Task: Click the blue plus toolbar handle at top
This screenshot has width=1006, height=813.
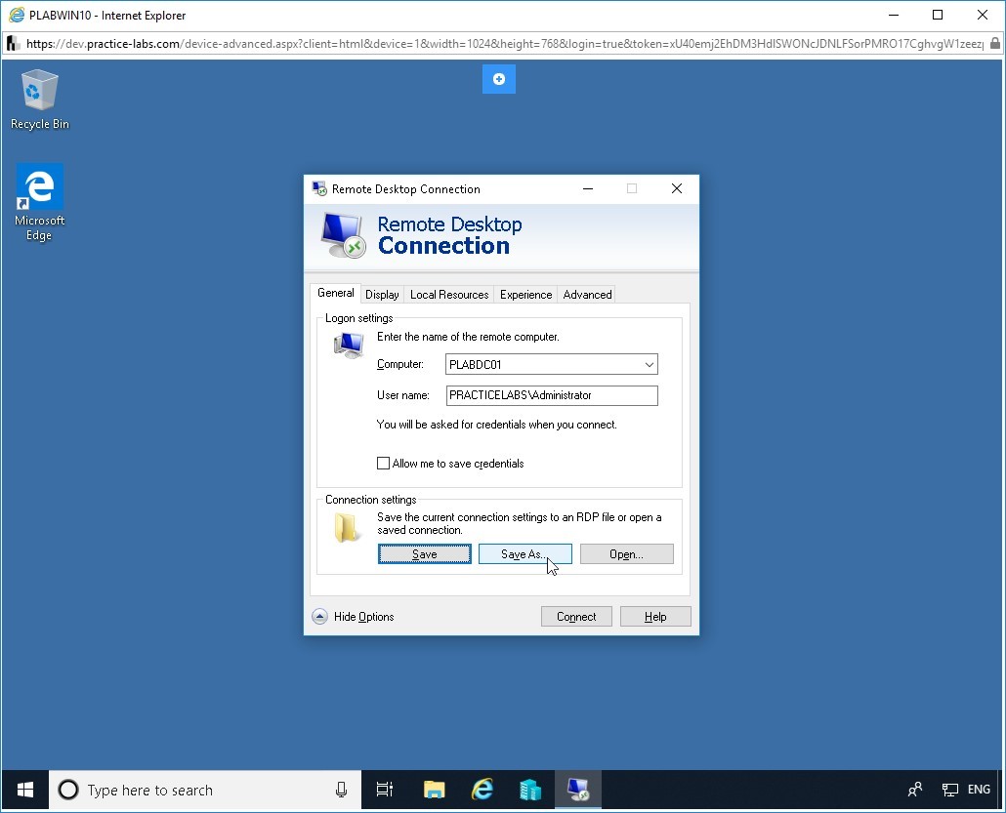Action: pos(498,79)
